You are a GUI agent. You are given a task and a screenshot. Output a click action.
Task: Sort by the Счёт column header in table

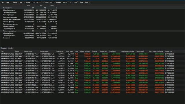3,51
